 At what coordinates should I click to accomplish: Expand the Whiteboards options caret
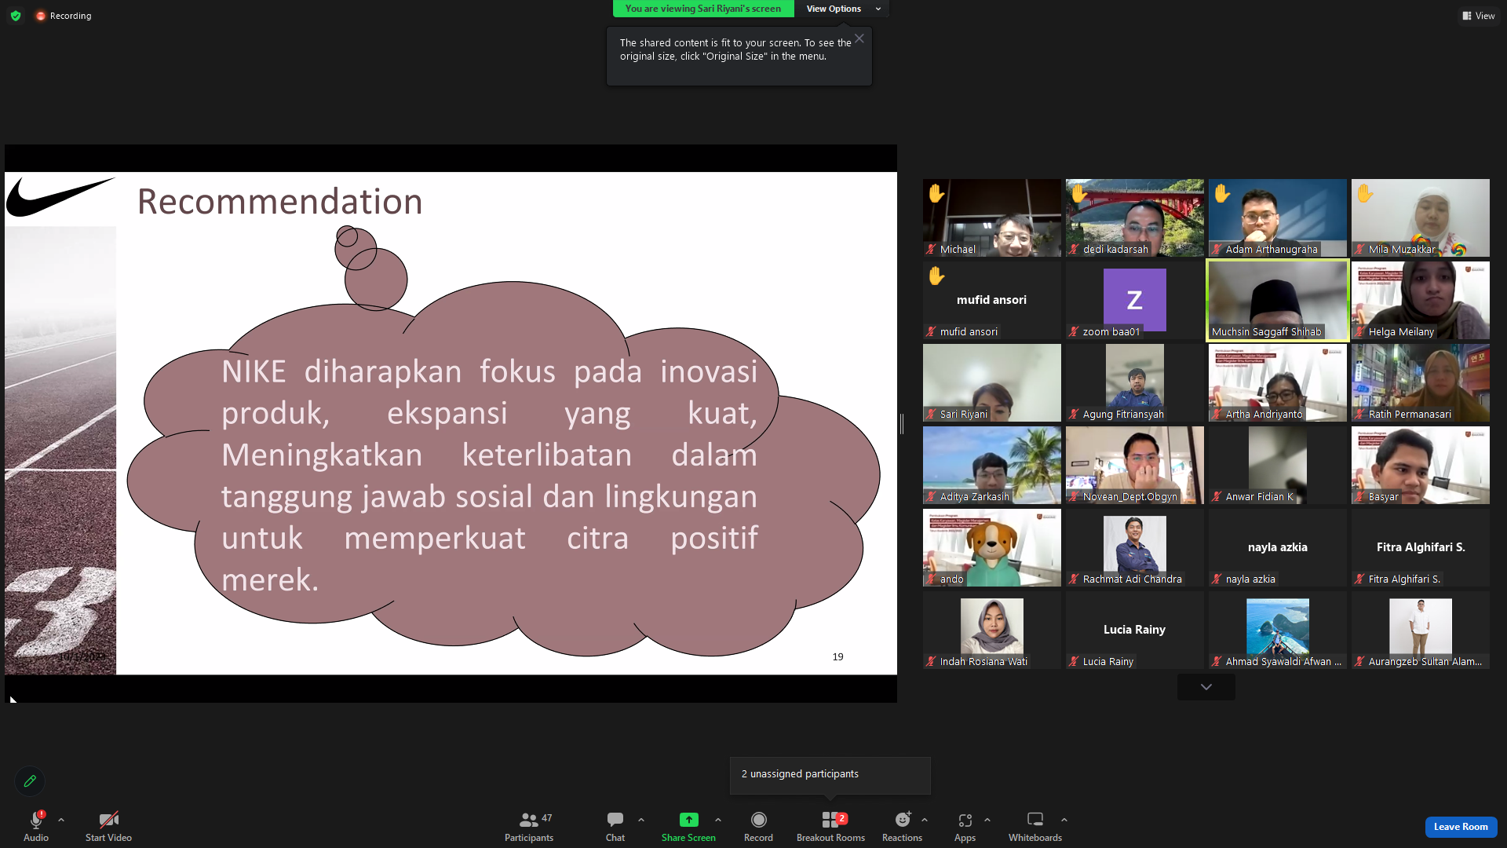tap(1064, 820)
